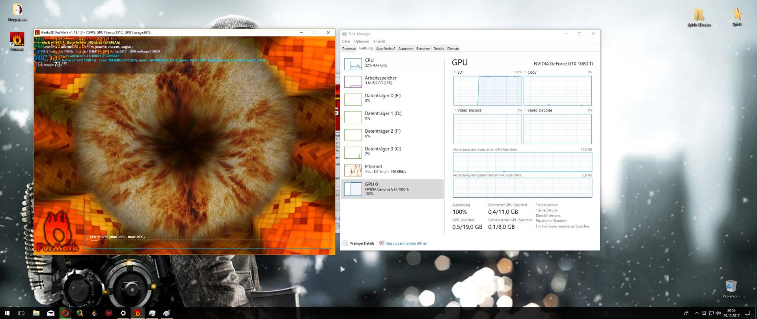
Task: Open the Papierkorb recycle bin
Action: (x=731, y=289)
